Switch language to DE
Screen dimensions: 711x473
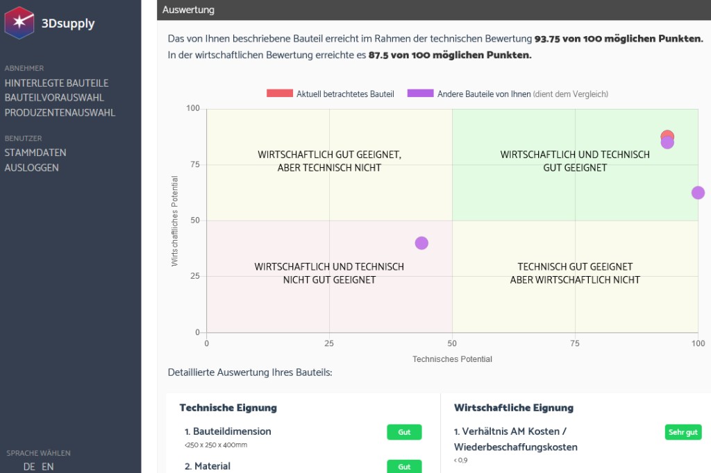pyautogui.click(x=29, y=467)
